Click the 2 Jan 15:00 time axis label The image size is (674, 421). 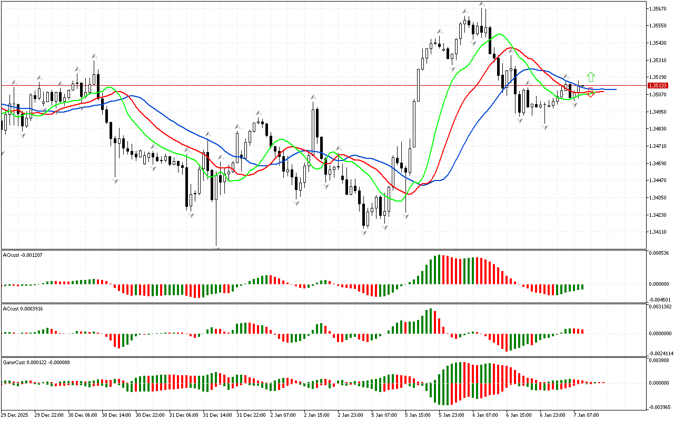(316, 415)
